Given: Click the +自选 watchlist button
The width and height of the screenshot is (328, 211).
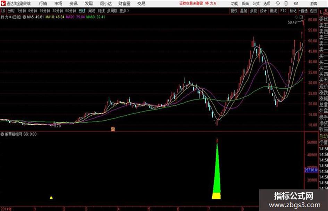Looking at the screenshot, I should [303, 11].
